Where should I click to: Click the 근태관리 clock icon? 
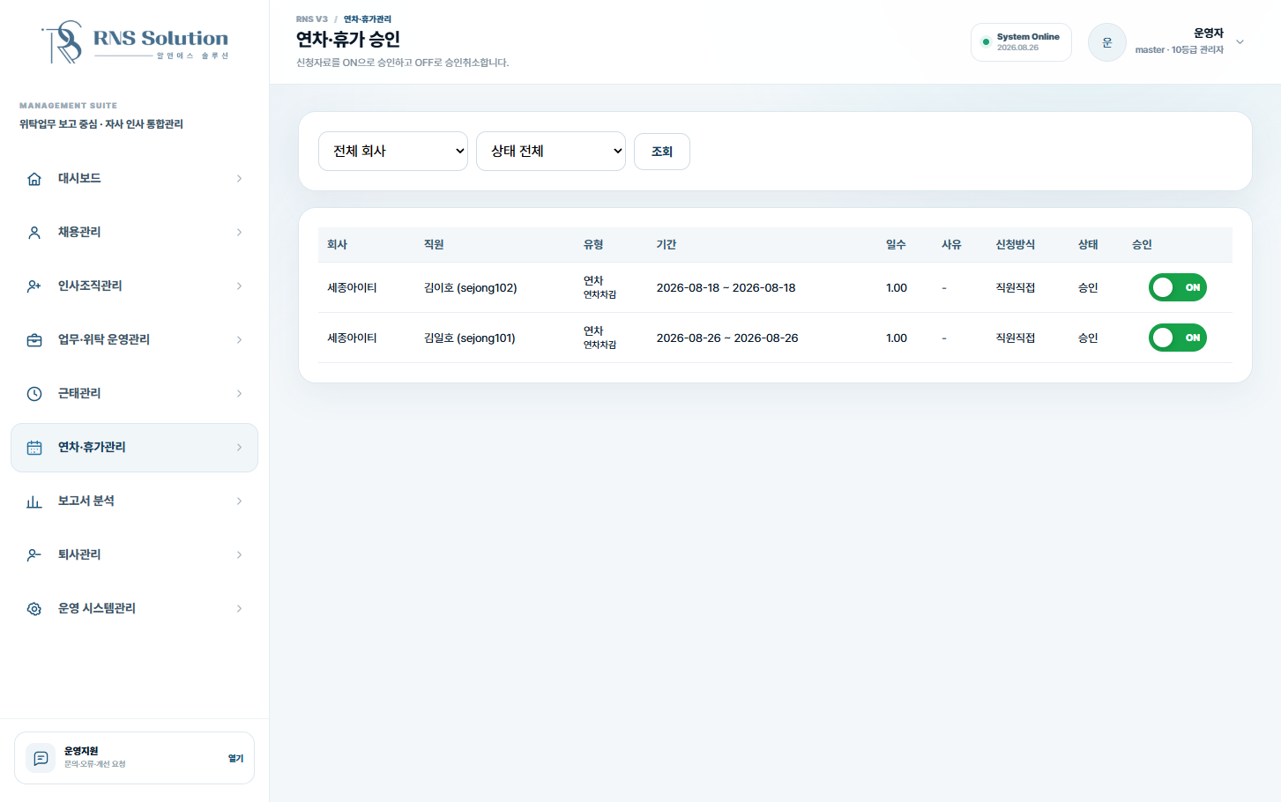tap(34, 394)
